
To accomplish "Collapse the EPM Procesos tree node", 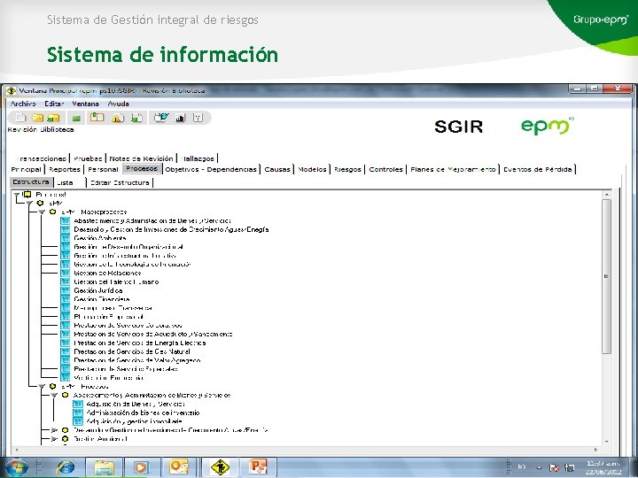I will (x=42, y=387).
